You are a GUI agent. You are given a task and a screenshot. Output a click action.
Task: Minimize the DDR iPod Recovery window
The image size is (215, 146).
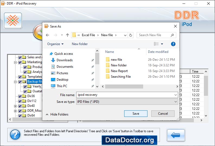point(184,4)
